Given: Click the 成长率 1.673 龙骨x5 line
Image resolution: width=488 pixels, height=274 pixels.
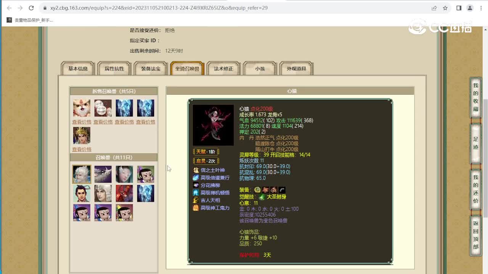Looking at the screenshot, I should tap(261, 115).
